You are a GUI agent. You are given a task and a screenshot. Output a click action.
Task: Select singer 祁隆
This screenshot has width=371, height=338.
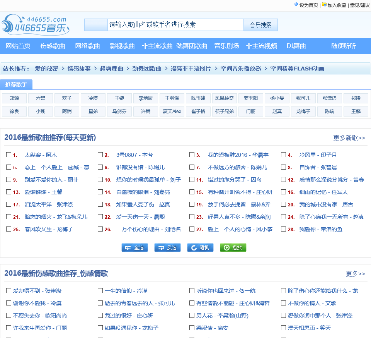[356, 98]
